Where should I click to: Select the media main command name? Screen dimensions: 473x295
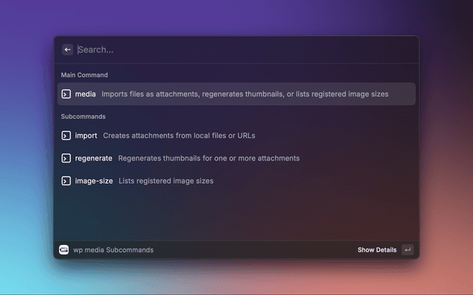86,94
